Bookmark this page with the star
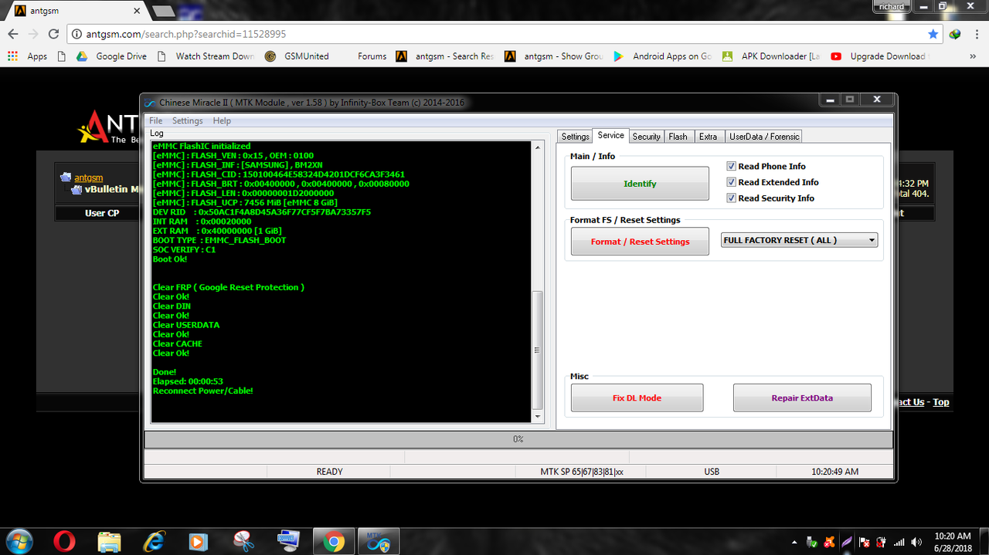Image resolution: width=989 pixels, height=555 pixels. 933,34
